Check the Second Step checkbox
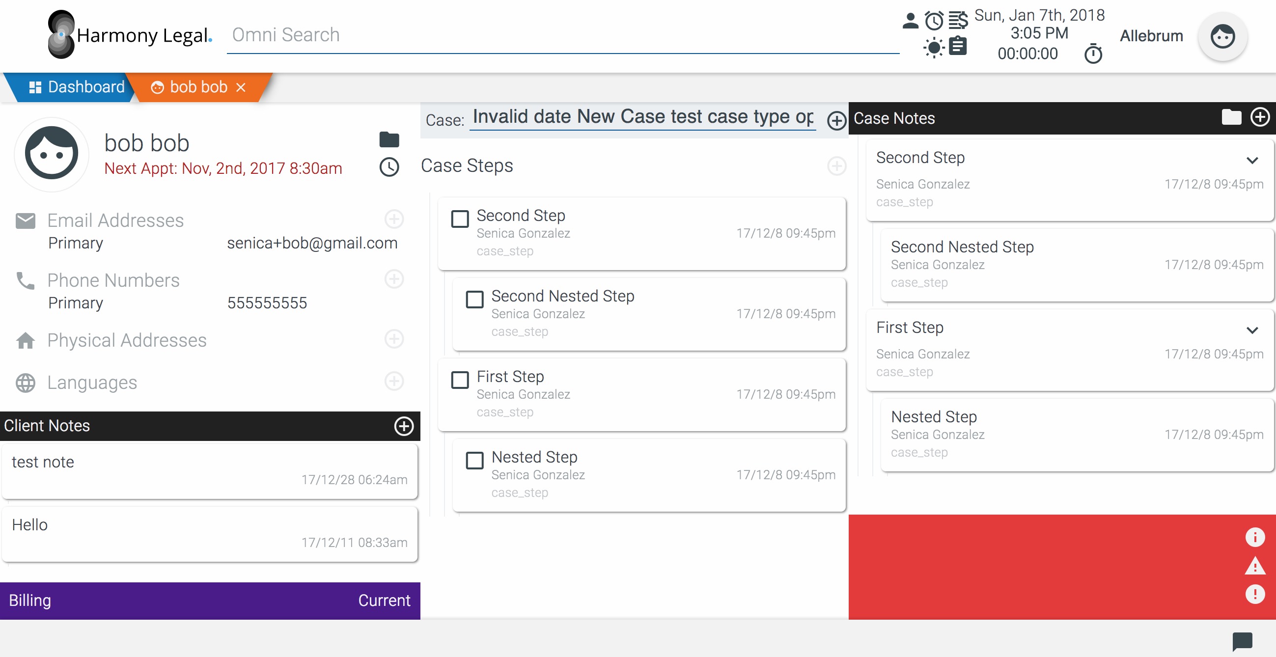This screenshot has height=657, width=1276. point(460,219)
